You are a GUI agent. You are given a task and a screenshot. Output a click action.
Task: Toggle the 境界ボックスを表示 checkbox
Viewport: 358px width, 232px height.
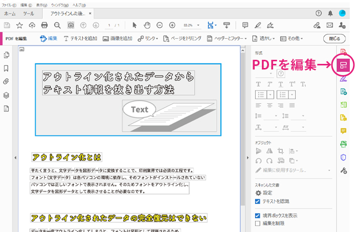pos(258,216)
